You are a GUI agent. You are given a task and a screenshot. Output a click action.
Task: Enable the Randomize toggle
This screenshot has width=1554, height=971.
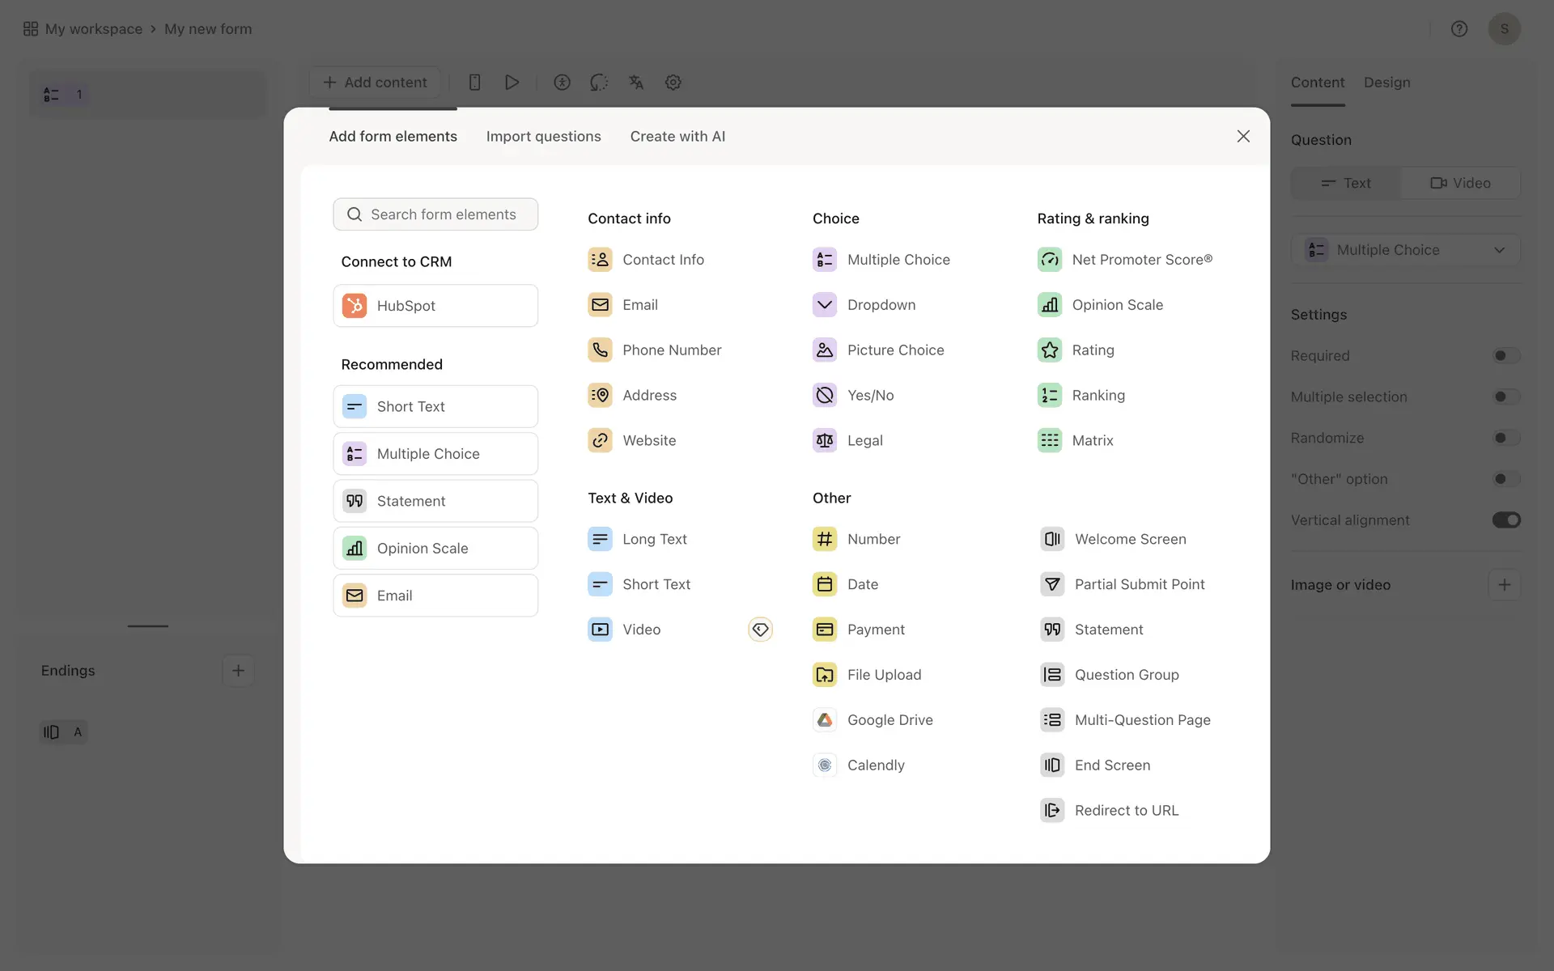(1505, 438)
